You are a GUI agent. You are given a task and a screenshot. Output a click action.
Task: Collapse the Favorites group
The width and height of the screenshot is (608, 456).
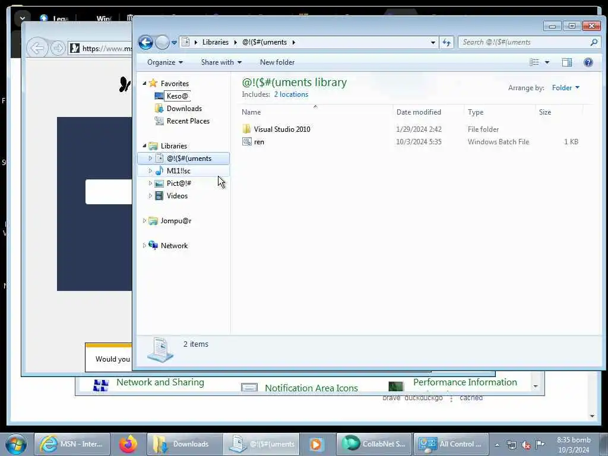144,83
